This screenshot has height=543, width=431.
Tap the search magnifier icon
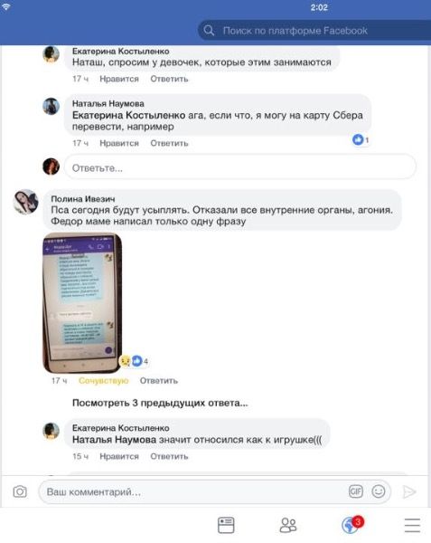click(209, 31)
